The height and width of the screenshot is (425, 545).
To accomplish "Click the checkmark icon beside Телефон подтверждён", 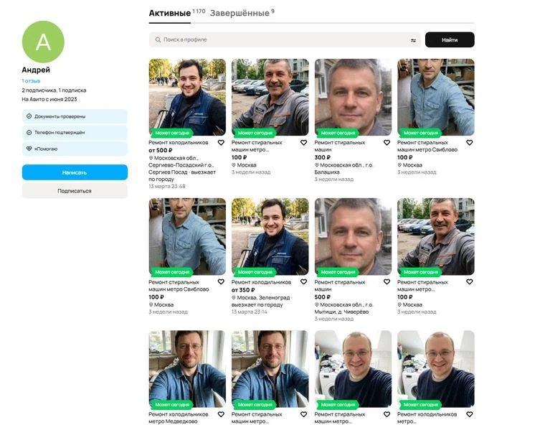I will [x=29, y=132].
